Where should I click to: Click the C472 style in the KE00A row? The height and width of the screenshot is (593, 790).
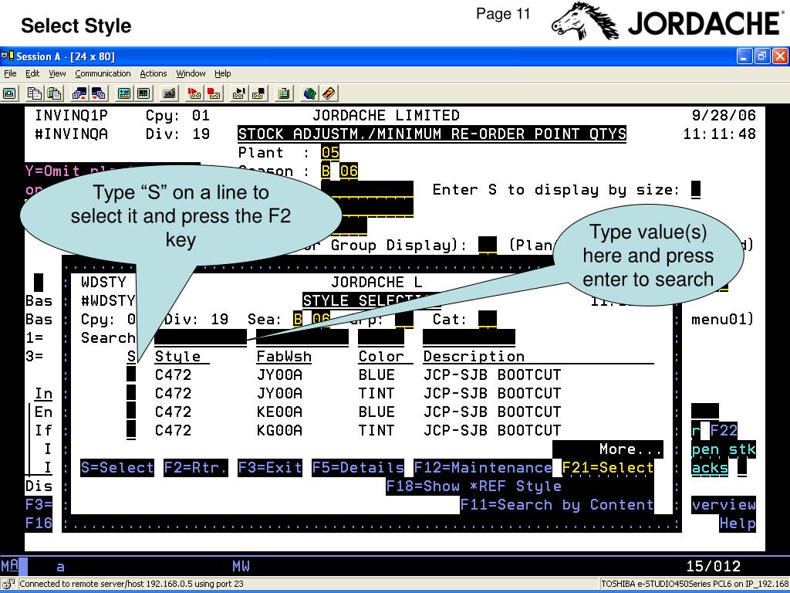point(173,412)
